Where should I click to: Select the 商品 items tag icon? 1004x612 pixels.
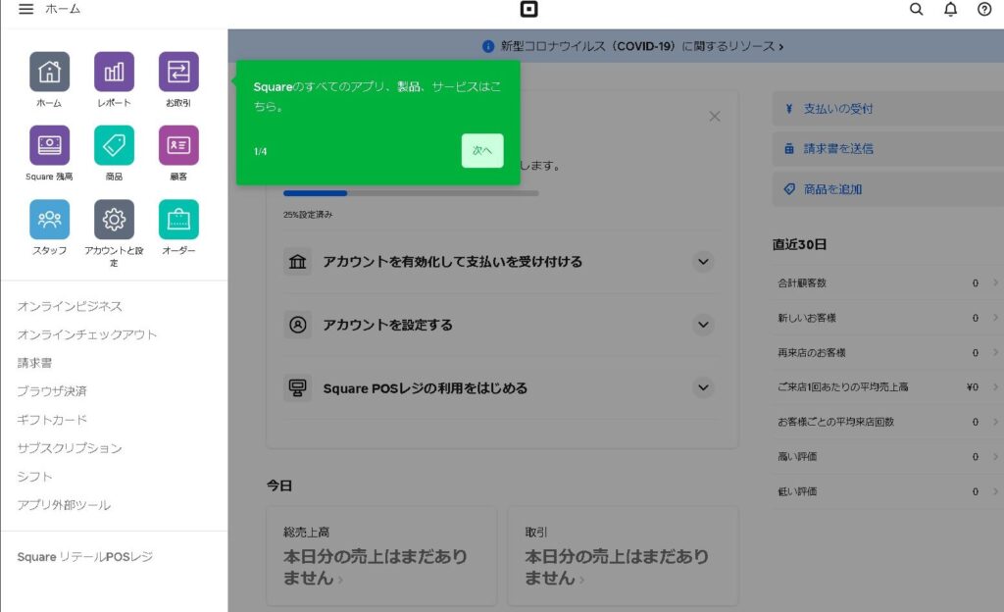pos(114,145)
